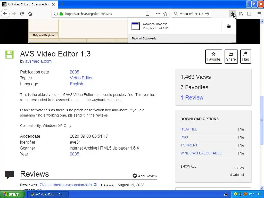Click the '7 Favorites' text

pos(194,87)
